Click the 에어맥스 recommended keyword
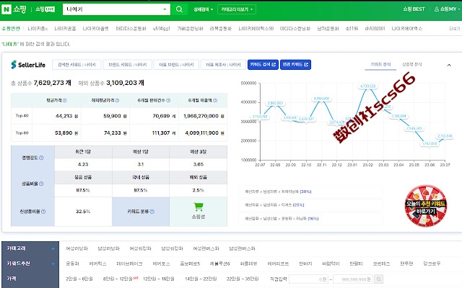The height and width of the screenshot is (288, 462). pyautogui.click(x=98, y=264)
